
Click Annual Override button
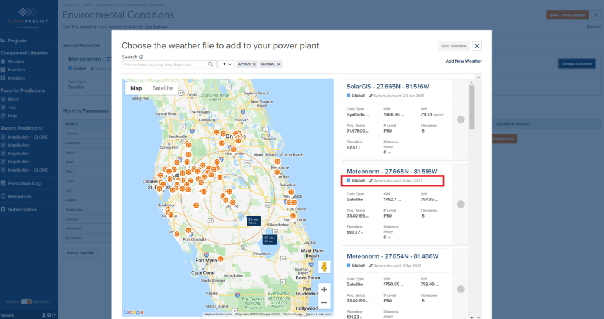click(x=80, y=253)
